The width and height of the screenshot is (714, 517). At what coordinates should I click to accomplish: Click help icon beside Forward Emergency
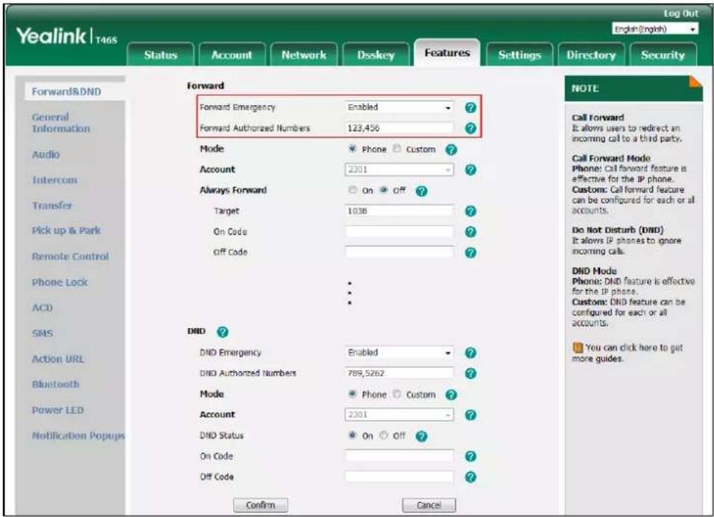pyautogui.click(x=471, y=107)
